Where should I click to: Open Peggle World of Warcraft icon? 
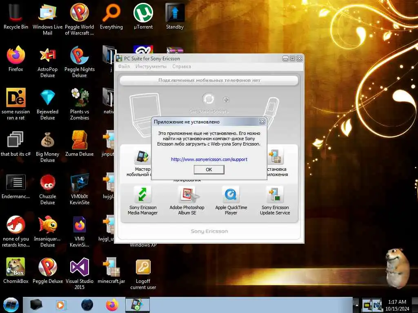tap(79, 12)
